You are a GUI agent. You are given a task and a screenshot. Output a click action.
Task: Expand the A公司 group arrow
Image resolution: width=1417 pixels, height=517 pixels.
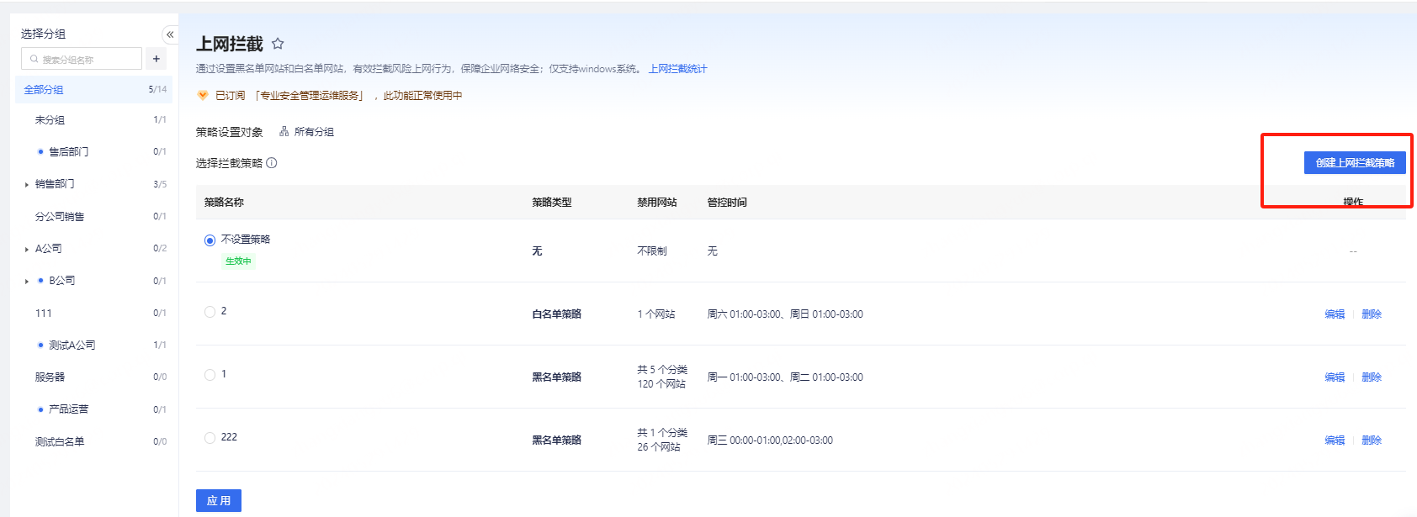27,250
